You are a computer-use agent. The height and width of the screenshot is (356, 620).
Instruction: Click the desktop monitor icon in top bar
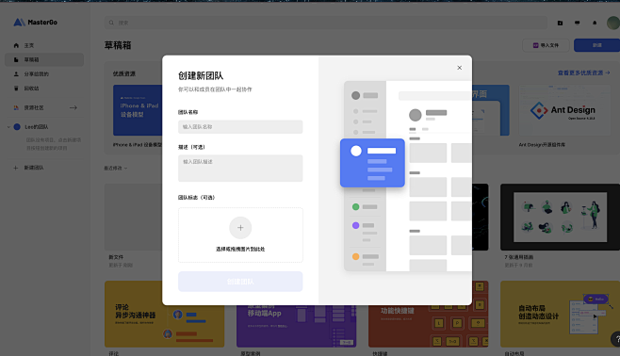(578, 23)
